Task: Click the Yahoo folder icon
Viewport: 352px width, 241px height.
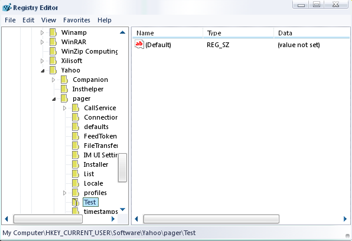Action: click(x=53, y=70)
